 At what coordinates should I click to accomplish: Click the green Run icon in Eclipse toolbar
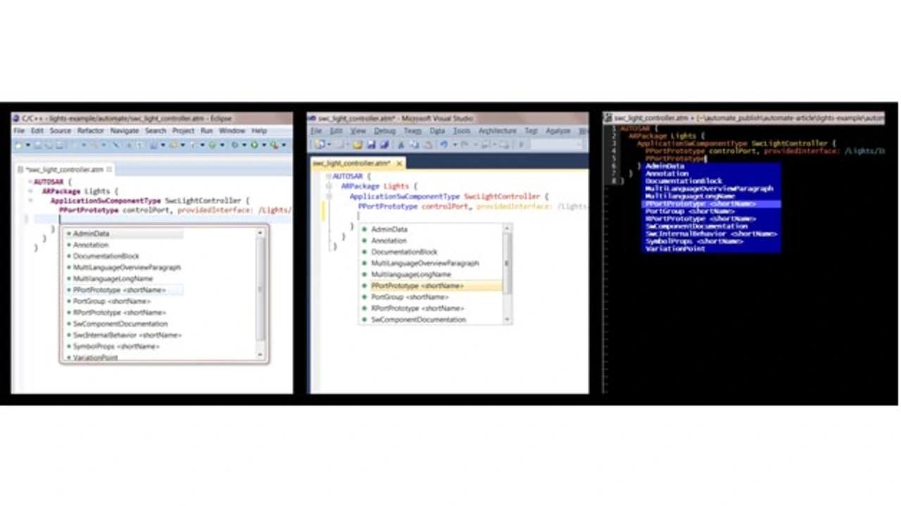[254, 146]
